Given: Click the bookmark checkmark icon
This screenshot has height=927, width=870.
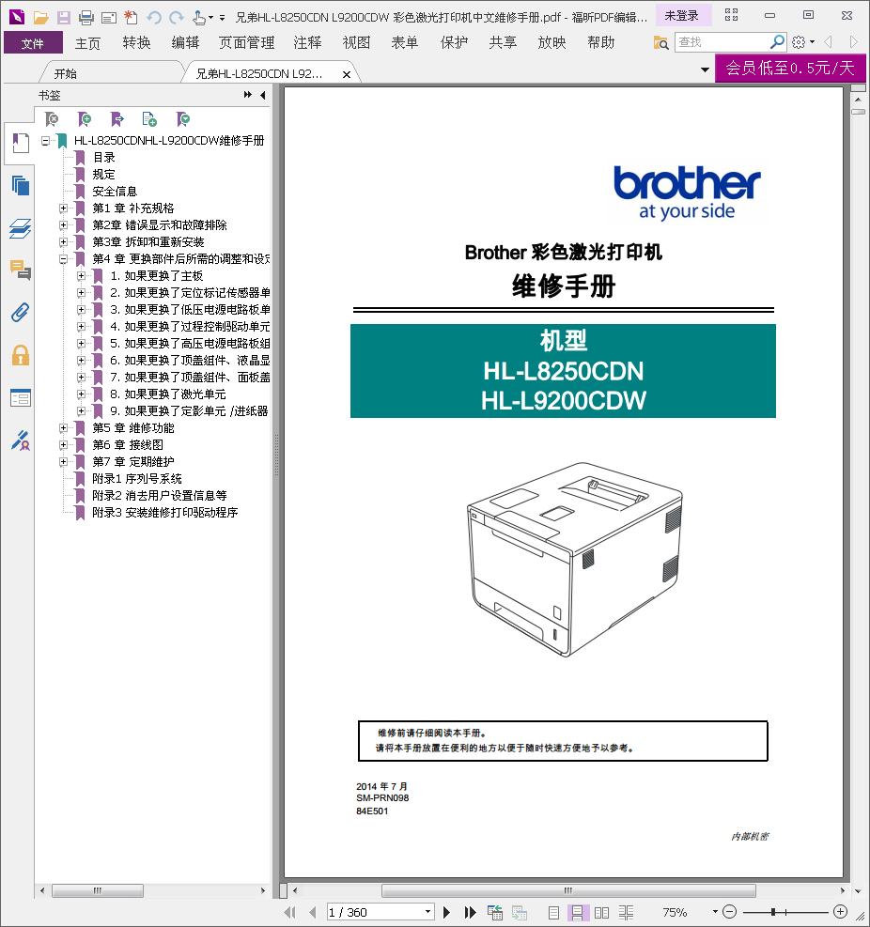Looking at the screenshot, I should (183, 119).
